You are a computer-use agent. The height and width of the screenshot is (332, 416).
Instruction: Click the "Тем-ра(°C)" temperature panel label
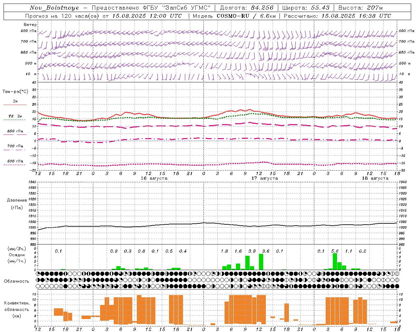[15, 92]
